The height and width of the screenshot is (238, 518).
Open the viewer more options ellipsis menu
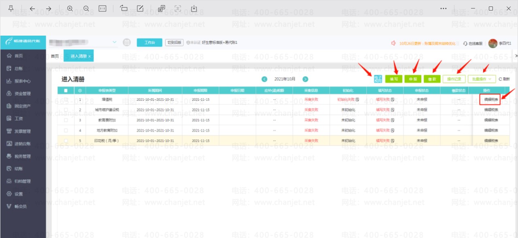(444, 8)
